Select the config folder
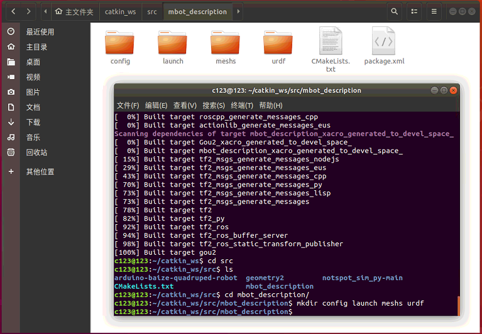Screen dimensions: 482x334 [119, 46]
